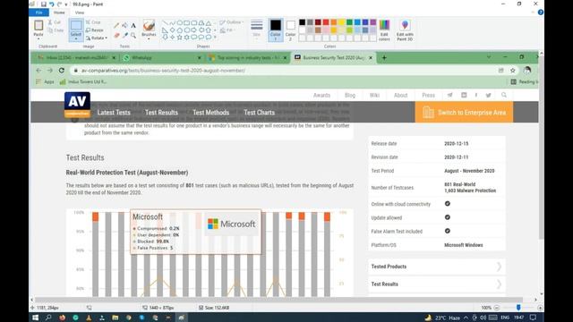Select the Diamond shape
Image resolution: width=573 pixels, height=322 pixels.
point(172,30)
